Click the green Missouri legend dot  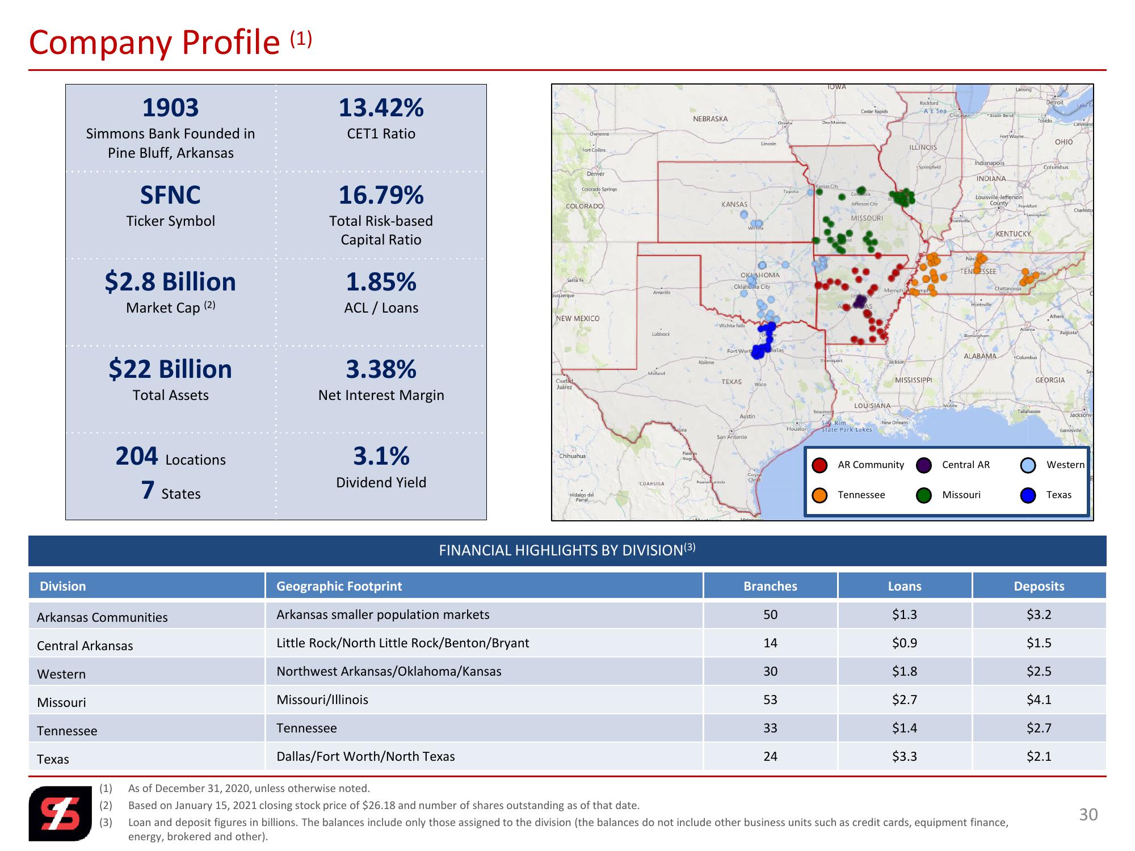[x=924, y=495]
